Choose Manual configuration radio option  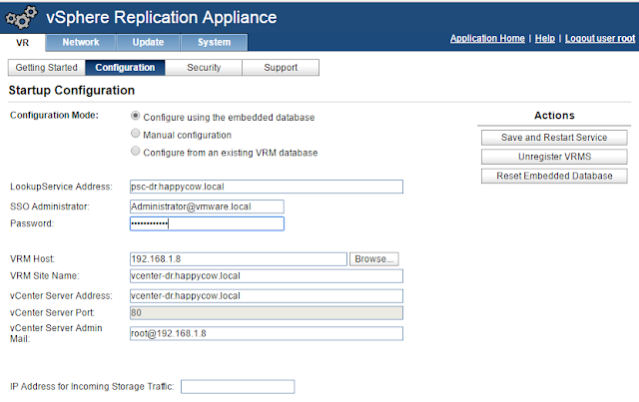pyautogui.click(x=136, y=134)
